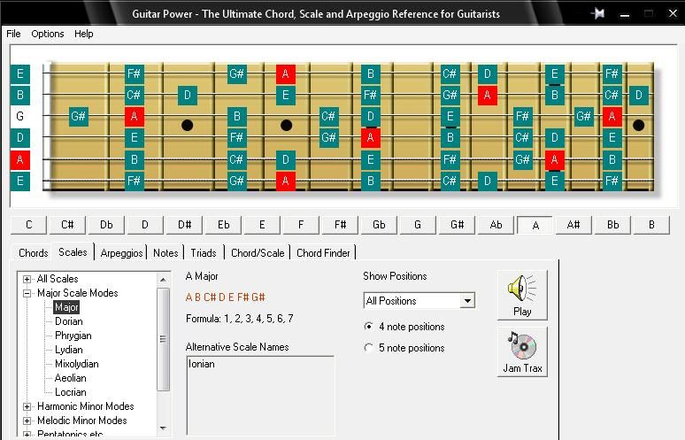Screen dimensions: 685x440
Task: Select Lydian mode in tree
Action: coord(68,350)
